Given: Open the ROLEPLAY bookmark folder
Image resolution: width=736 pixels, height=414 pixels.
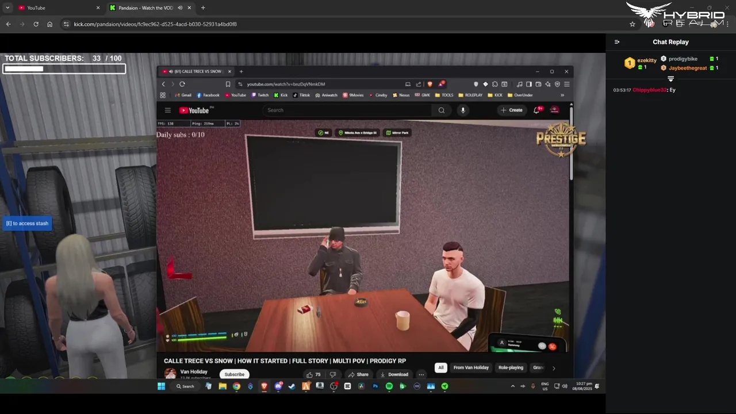Looking at the screenshot, I should (x=471, y=95).
